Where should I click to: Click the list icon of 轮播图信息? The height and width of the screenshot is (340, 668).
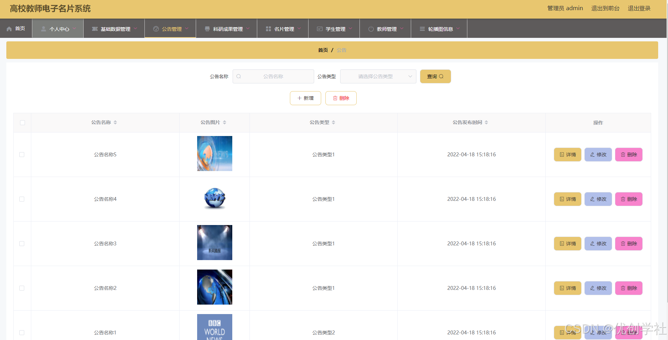(422, 29)
